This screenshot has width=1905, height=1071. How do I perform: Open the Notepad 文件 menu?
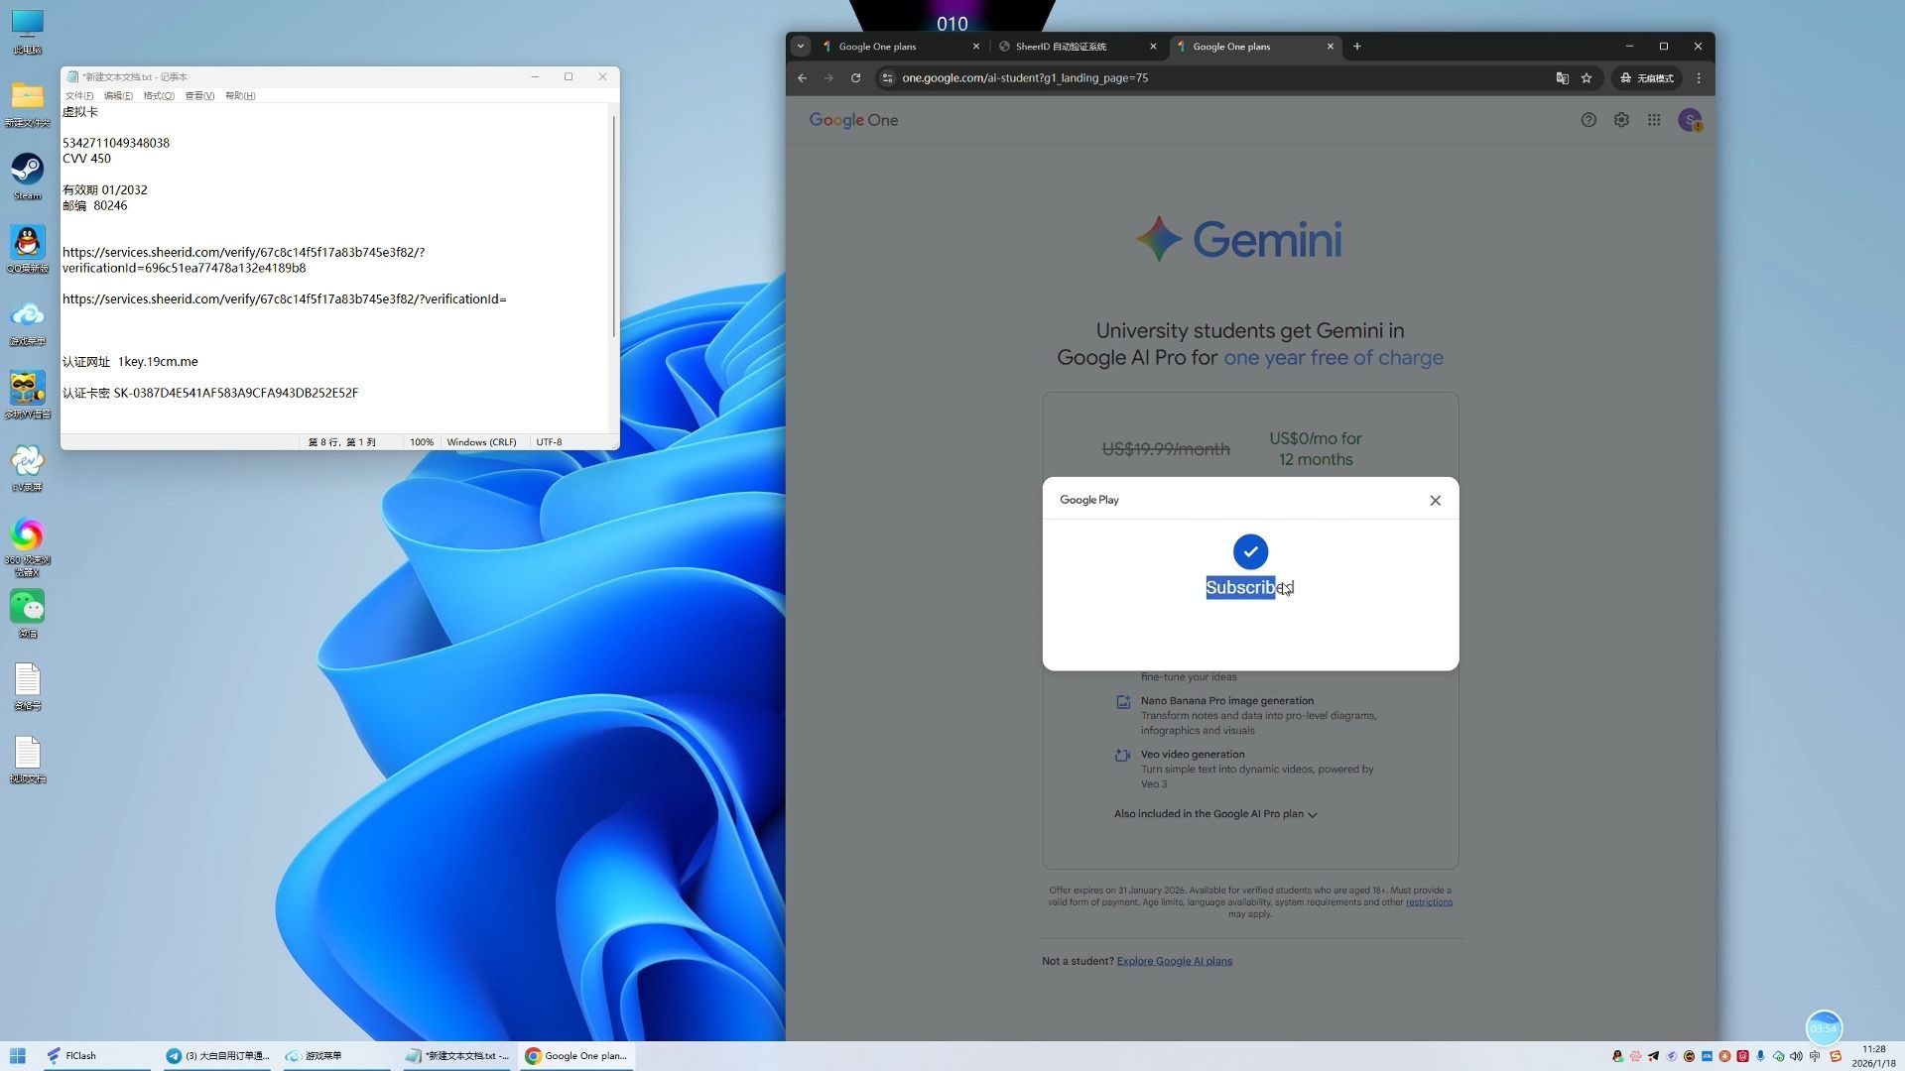[79, 96]
